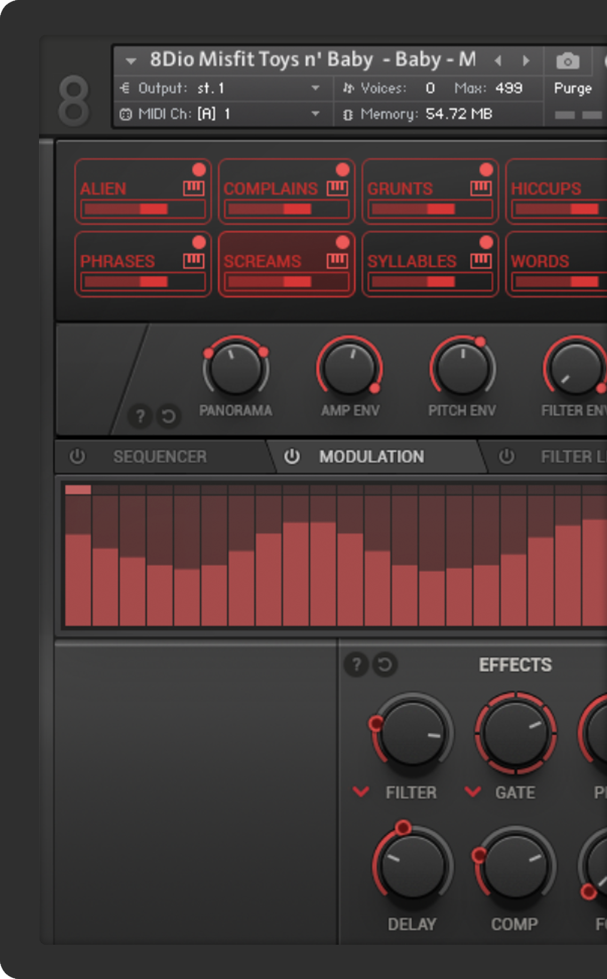Viewport: 607px width, 979px height.
Task: Open the COMPLAINS keyboard mapping icon
Action: click(337, 188)
